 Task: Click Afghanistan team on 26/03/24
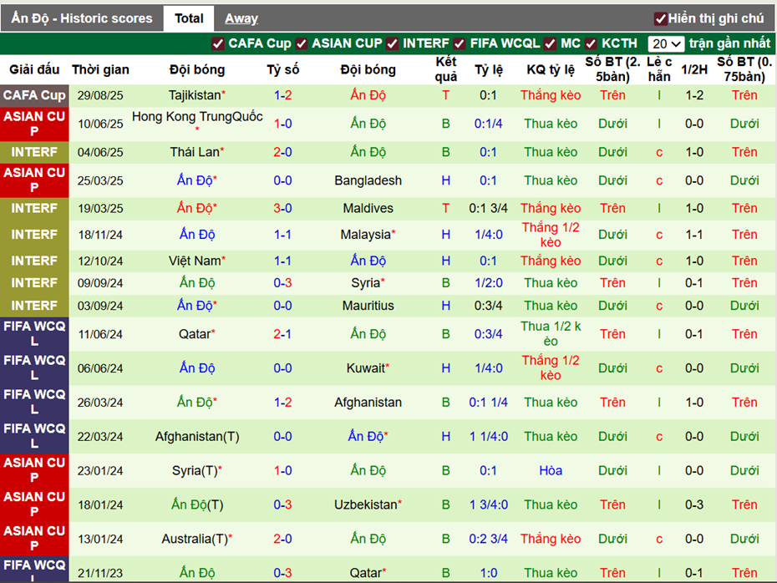pyautogui.click(x=368, y=403)
